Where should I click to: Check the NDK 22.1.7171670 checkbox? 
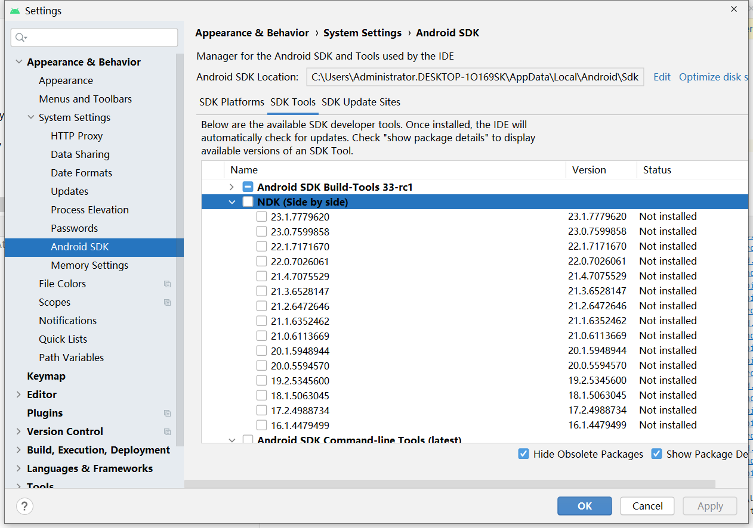[261, 246]
